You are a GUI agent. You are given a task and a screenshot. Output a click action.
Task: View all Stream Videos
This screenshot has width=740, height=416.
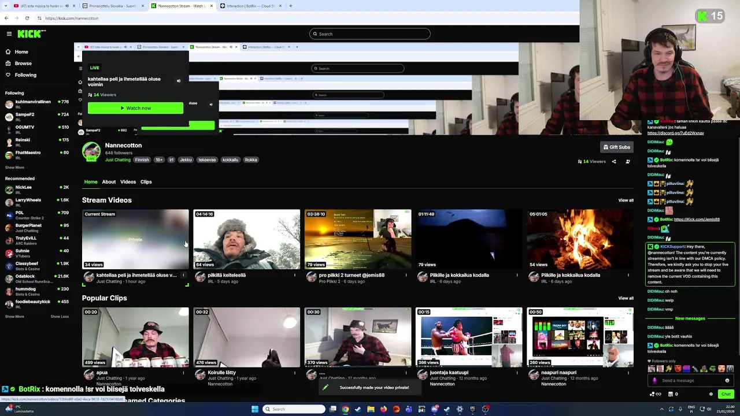click(x=626, y=200)
